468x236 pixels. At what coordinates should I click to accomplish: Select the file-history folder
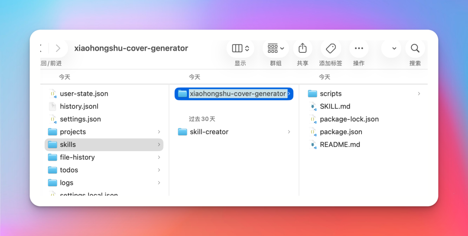[77, 157]
